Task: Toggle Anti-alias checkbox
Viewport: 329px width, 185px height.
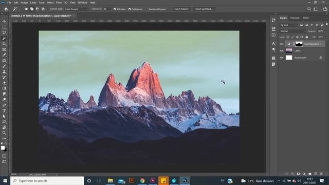Action: [115, 9]
